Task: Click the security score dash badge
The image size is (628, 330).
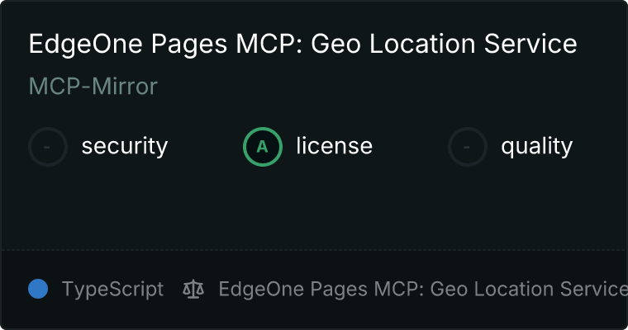Action: (x=48, y=147)
